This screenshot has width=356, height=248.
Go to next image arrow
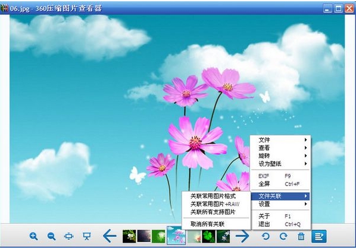pyautogui.click(x=242, y=236)
